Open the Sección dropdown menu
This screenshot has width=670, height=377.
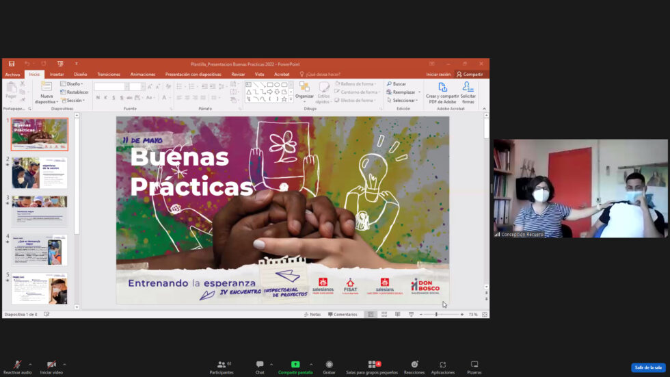[x=73, y=101]
